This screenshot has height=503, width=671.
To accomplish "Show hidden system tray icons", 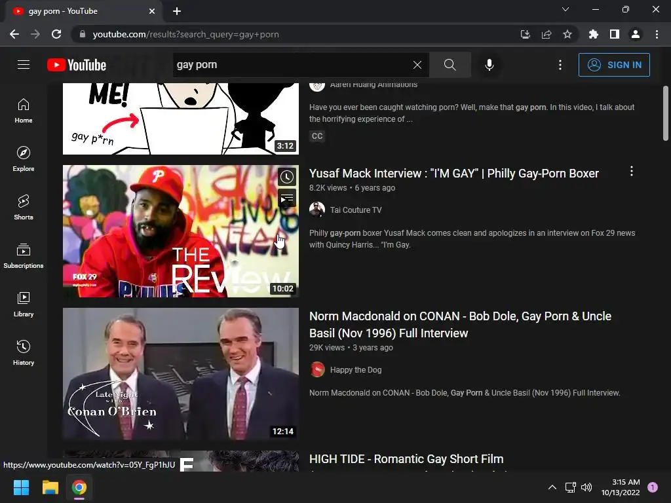I will click(552, 487).
